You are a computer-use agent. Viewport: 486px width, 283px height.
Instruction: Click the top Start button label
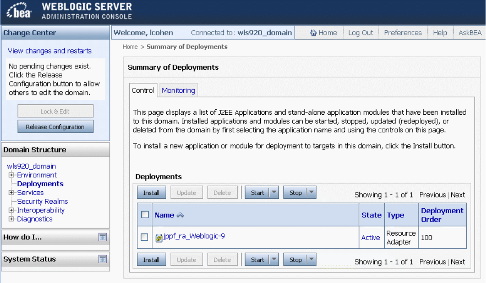click(x=257, y=193)
